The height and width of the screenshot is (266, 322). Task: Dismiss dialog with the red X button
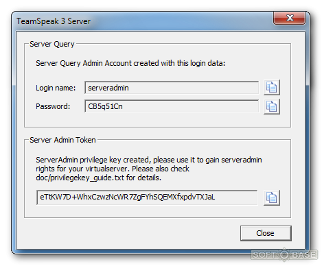tap(289, 18)
